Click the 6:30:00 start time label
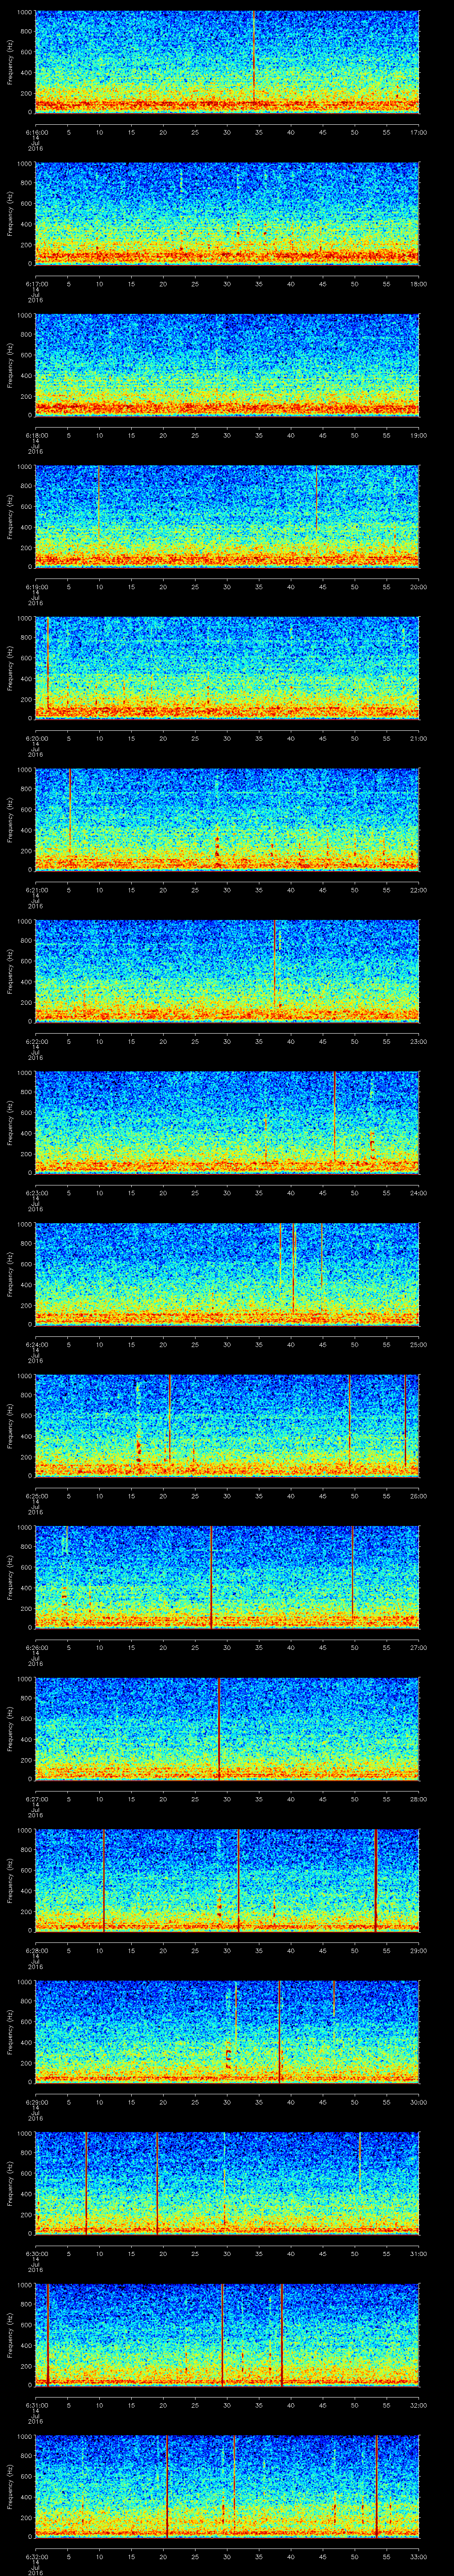 point(36,2254)
